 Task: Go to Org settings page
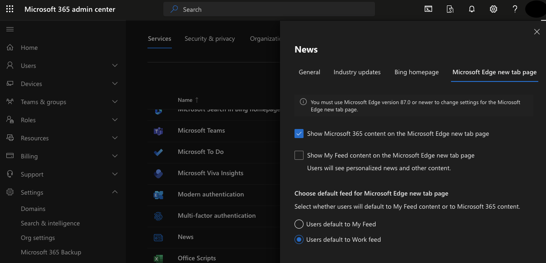(x=37, y=237)
